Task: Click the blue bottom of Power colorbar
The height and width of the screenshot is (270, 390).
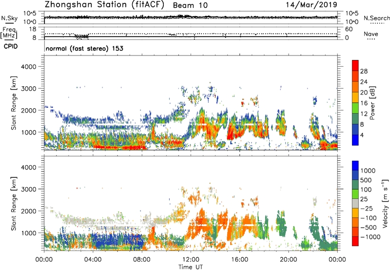Action: click(x=355, y=140)
